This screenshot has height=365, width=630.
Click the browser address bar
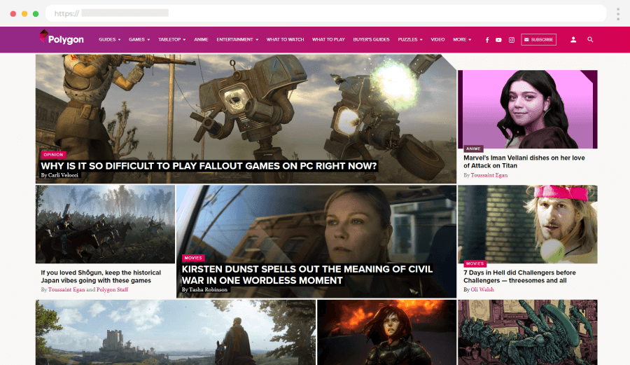(325, 14)
